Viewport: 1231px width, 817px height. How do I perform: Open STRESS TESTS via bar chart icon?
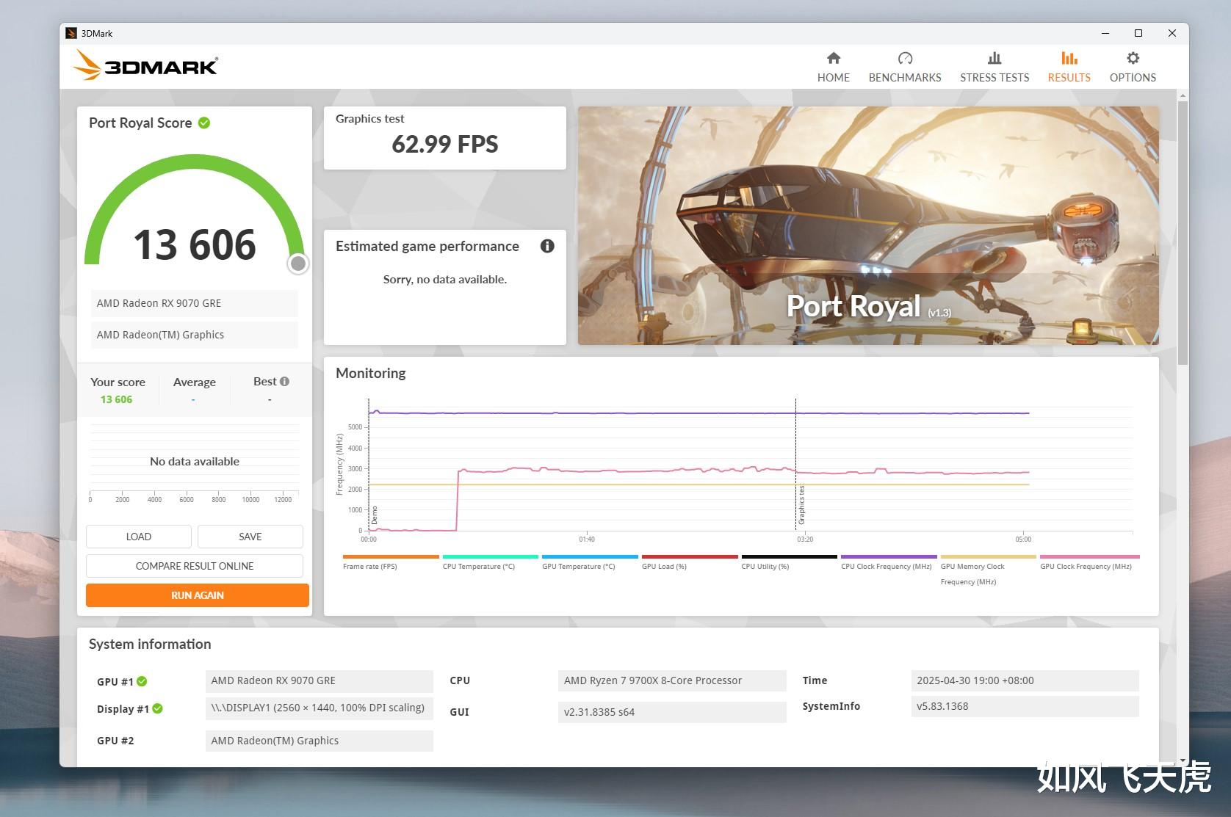pyautogui.click(x=994, y=59)
